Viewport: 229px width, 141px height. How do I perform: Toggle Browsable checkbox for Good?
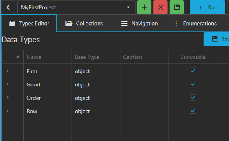point(193,84)
